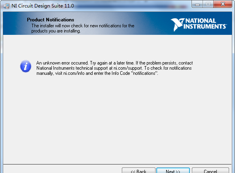Cancel the installation
The width and height of the screenshot is (235, 173).
point(210,171)
